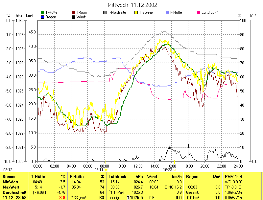Select the gray T-Nordseite legend swatch

coord(105,12)
